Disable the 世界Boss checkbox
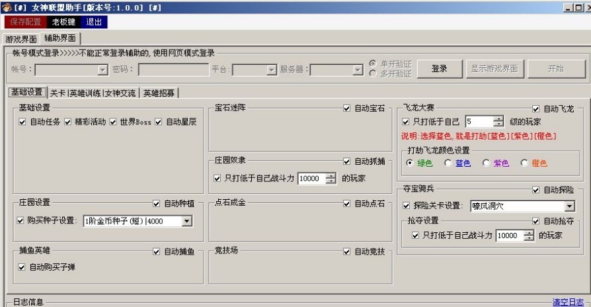This screenshot has width=591, height=307. point(113,122)
